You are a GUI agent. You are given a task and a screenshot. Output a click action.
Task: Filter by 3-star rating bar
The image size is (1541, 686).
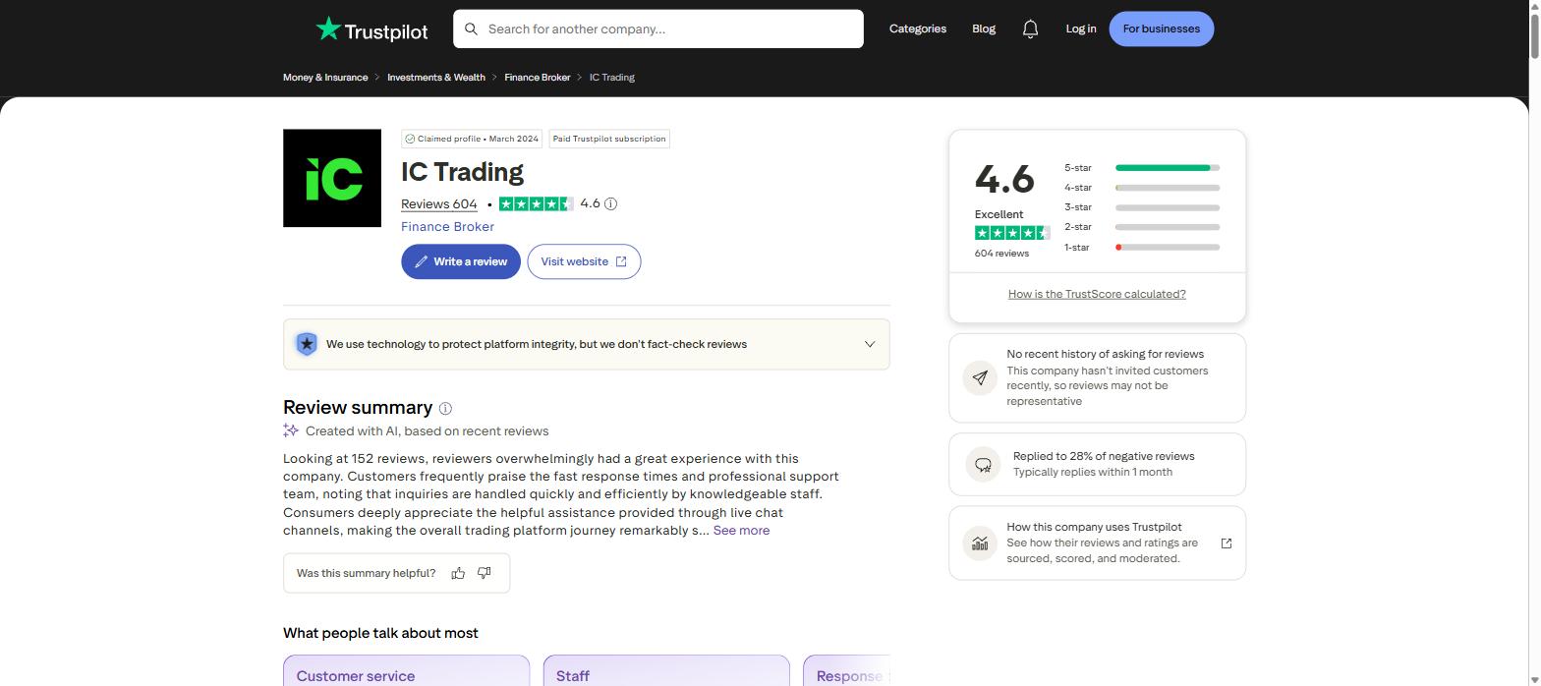[x=1142, y=207]
